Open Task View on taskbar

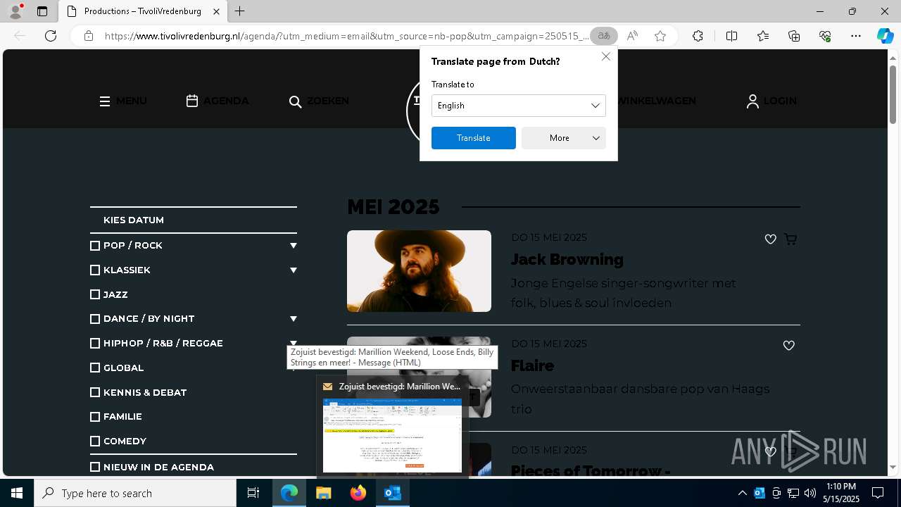tap(253, 493)
